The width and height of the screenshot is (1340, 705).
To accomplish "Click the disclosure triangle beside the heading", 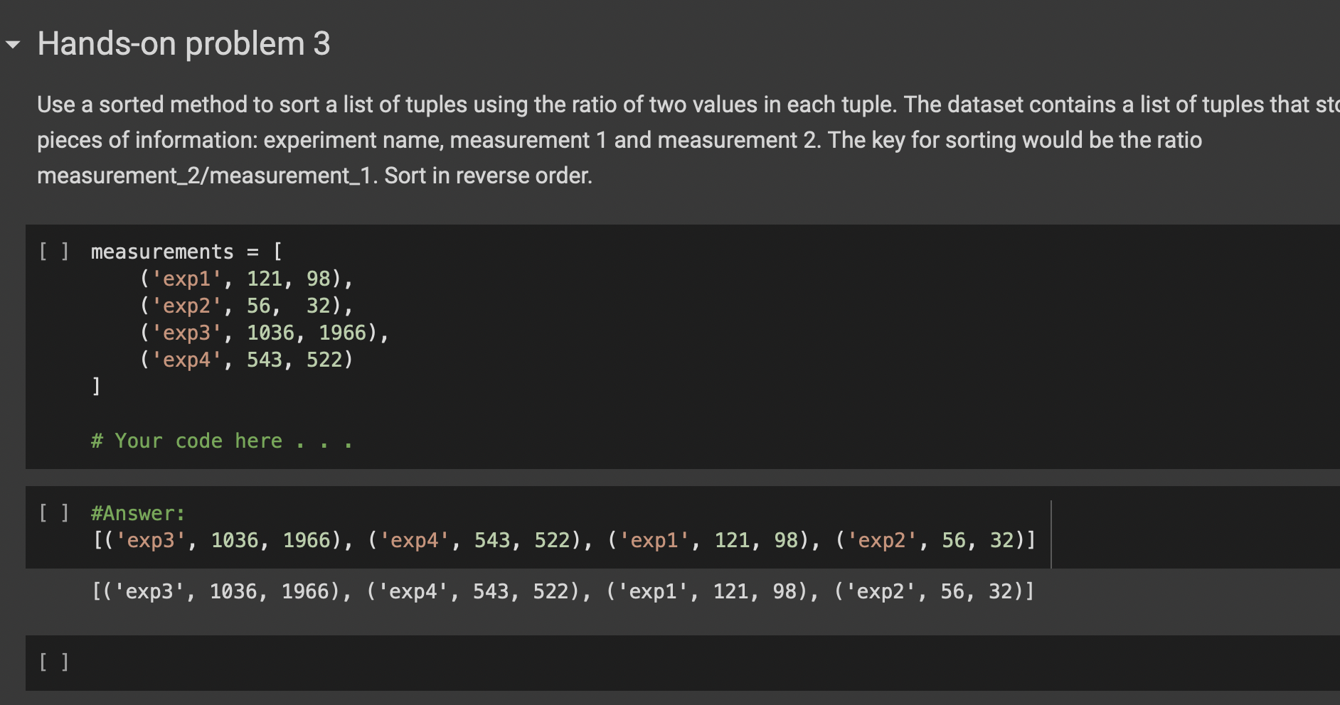I will (x=12, y=45).
